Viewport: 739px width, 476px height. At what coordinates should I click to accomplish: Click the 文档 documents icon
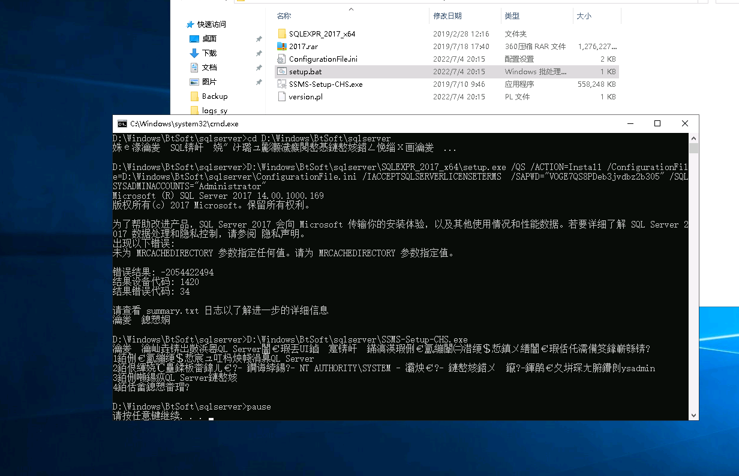click(194, 68)
